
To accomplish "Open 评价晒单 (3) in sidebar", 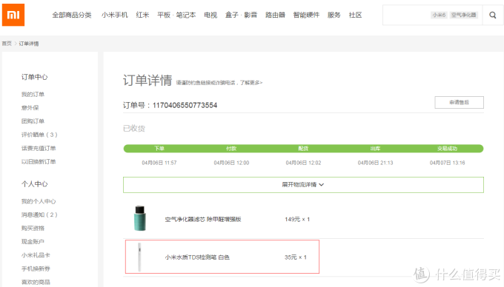I will click(39, 135).
